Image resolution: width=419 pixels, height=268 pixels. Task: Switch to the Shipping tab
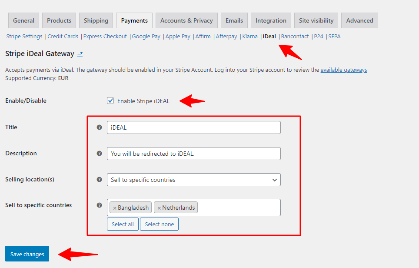tap(96, 20)
